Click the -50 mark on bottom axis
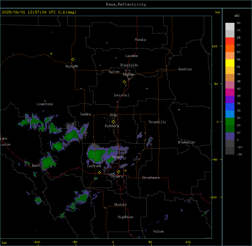252x246 pixels. pyautogui.click(x=75, y=242)
